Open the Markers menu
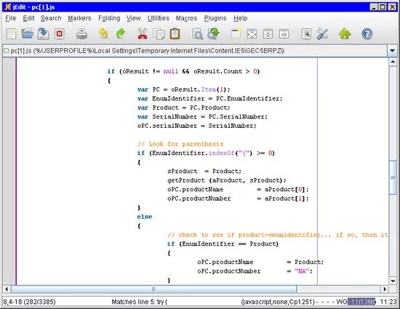Image resolution: width=400 pixels, height=309 pixels. point(79,18)
